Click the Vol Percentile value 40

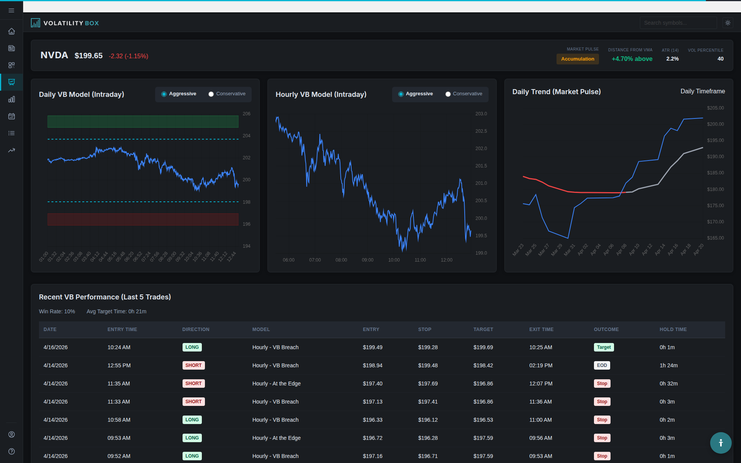pyautogui.click(x=721, y=59)
